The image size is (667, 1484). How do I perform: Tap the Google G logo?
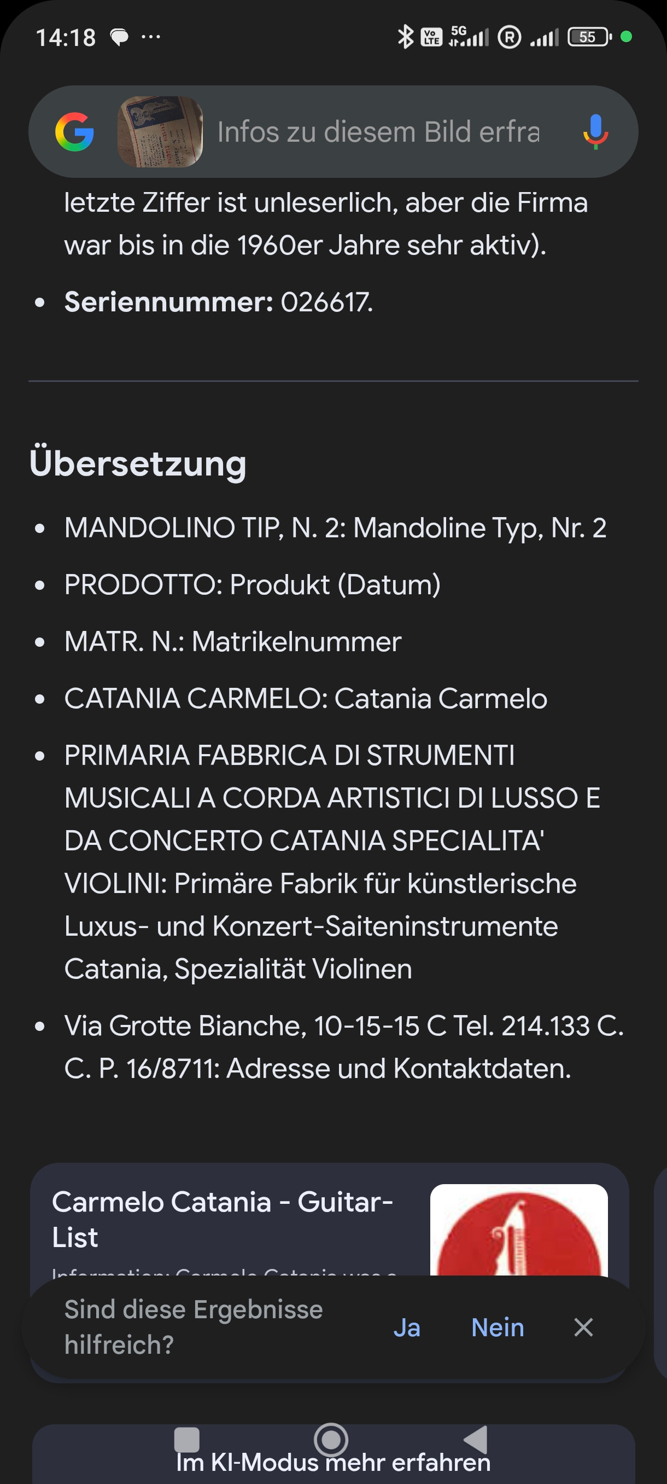tap(74, 132)
